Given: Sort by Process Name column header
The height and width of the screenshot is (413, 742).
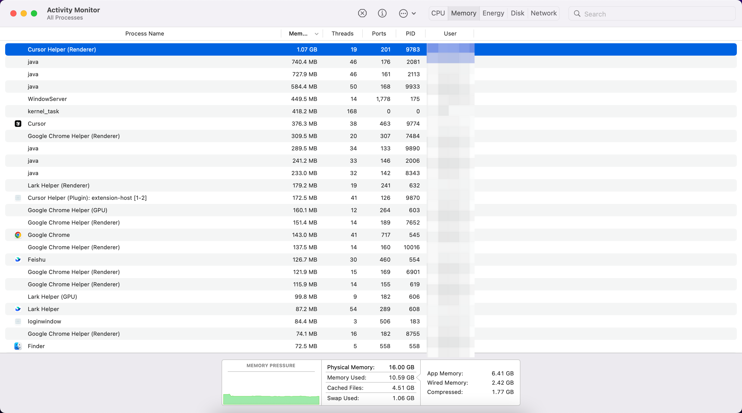Looking at the screenshot, I should [144, 34].
